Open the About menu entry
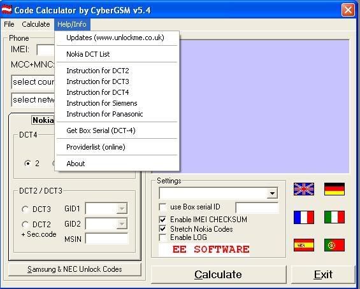This screenshot has height=289, width=360. [117, 164]
